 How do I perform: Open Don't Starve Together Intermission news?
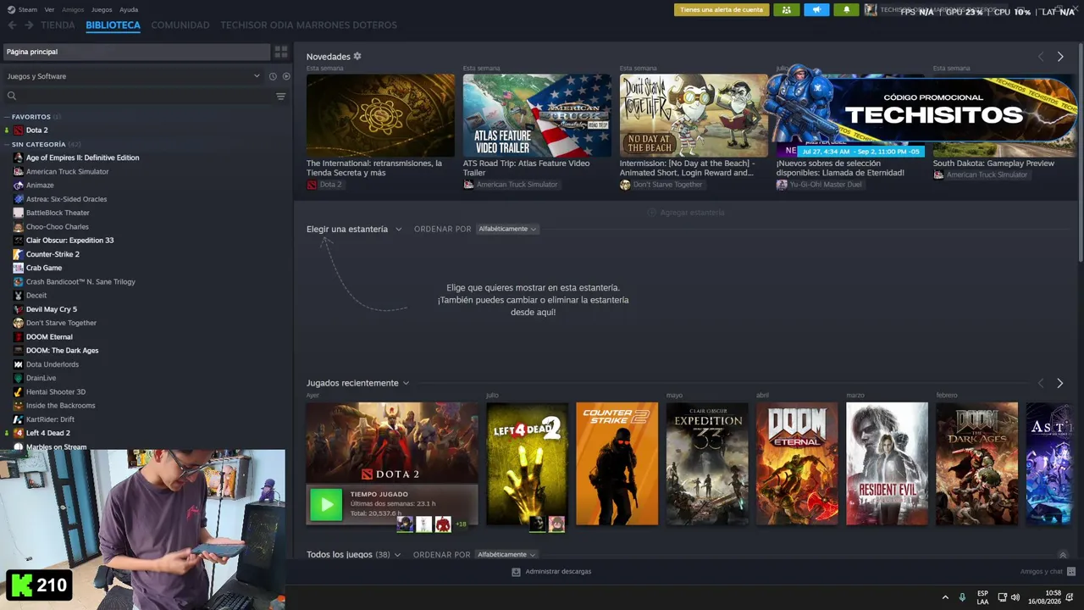(694, 115)
